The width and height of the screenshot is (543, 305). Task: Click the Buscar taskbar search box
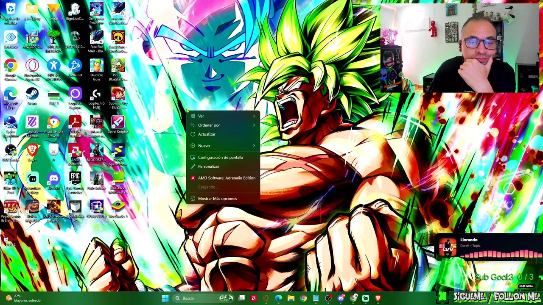[x=204, y=298]
